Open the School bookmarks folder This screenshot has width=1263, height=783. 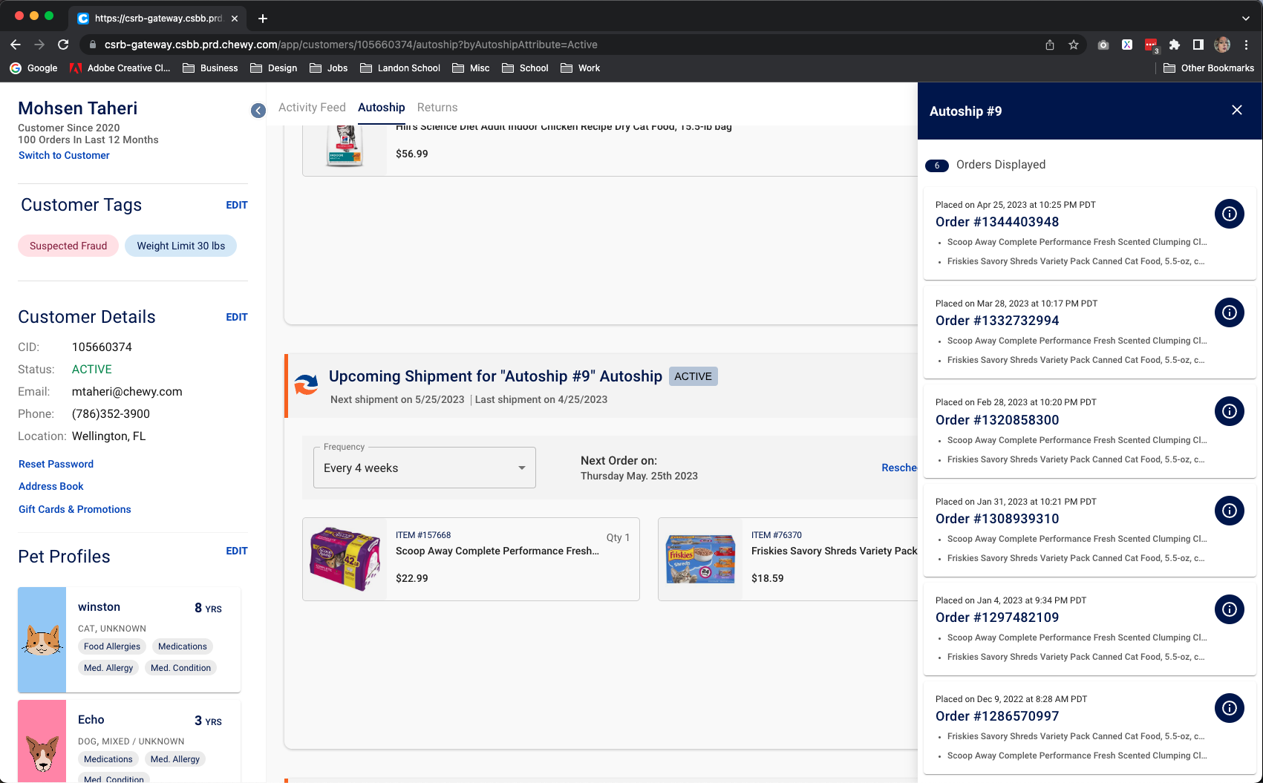click(525, 68)
